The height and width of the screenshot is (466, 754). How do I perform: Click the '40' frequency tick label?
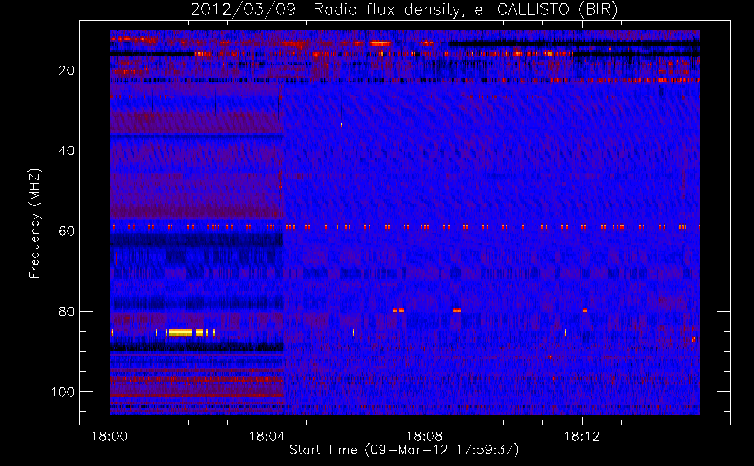click(x=67, y=151)
